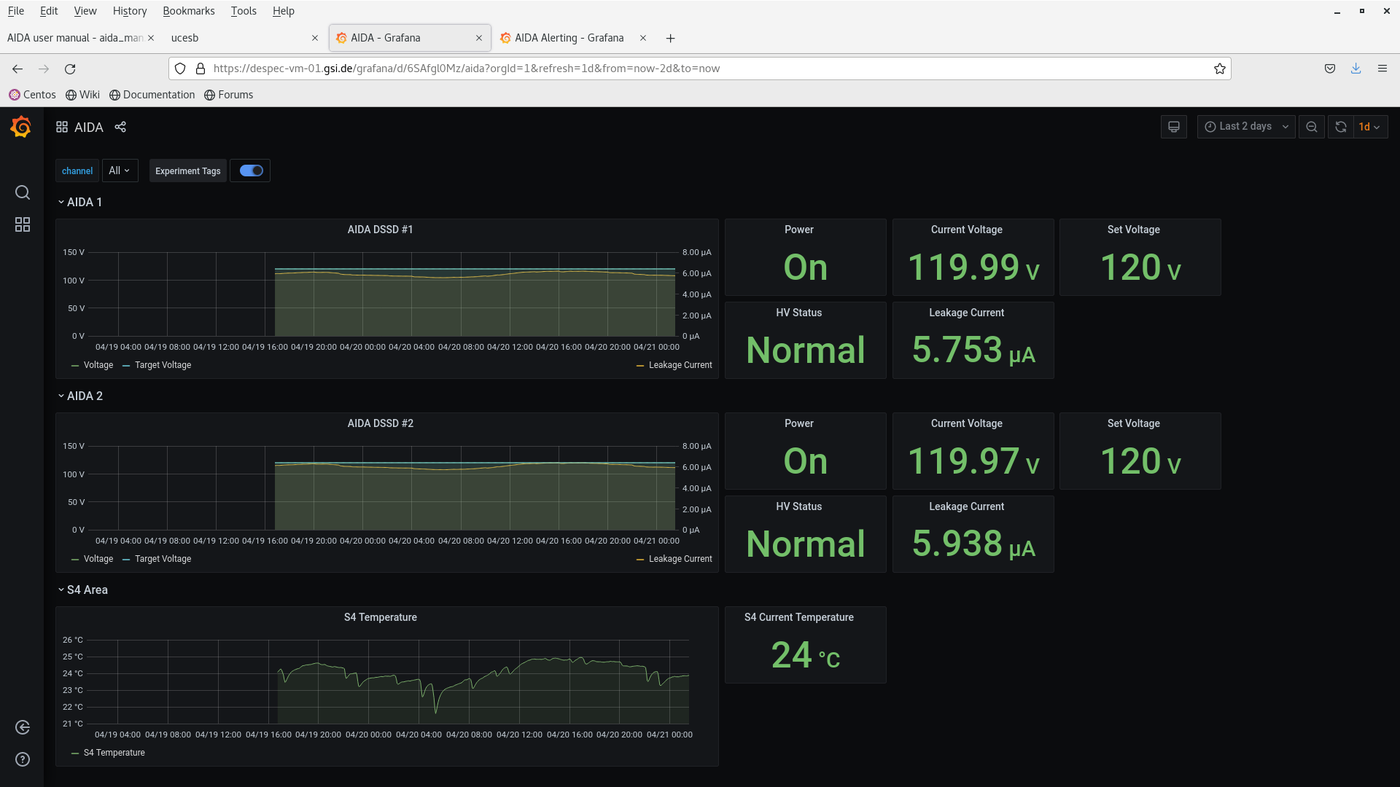Cycle view mode with monitor icon
The height and width of the screenshot is (787, 1400).
coord(1174,127)
